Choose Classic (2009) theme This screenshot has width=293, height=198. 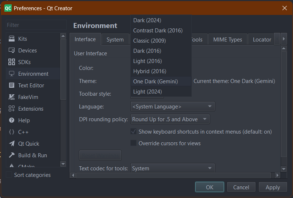point(161,40)
